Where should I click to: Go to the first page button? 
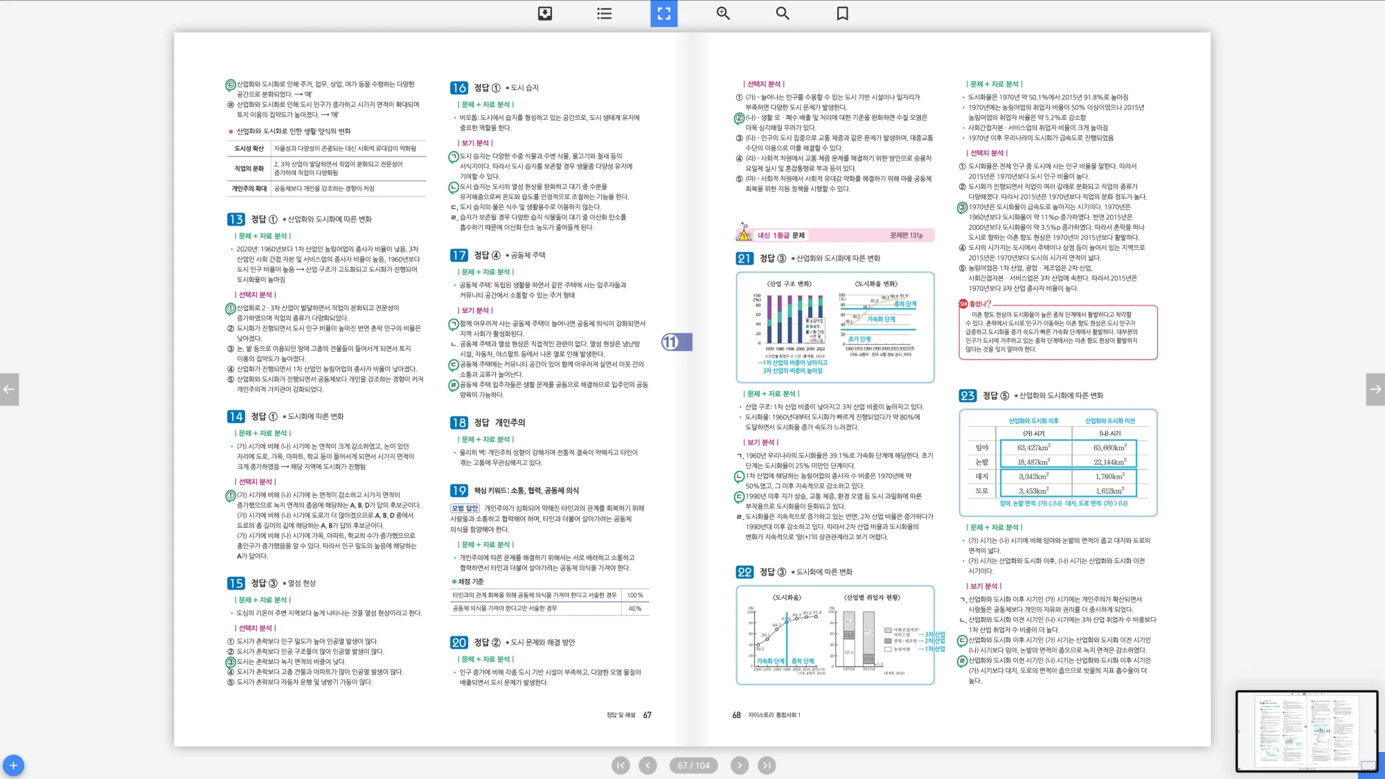620,765
